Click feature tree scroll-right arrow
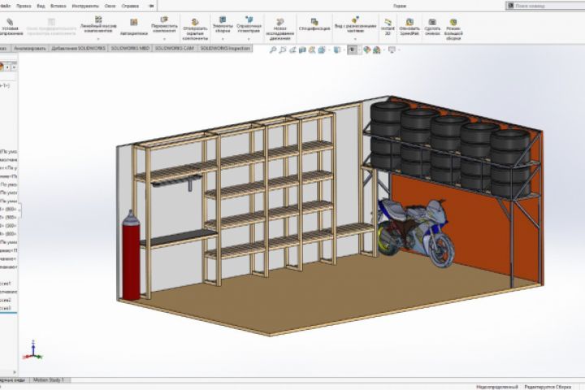Screen dimensions: 585x390 coord(15,372)
